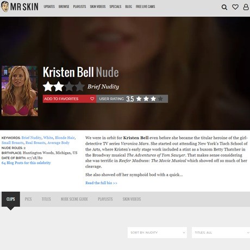Image resolution: width=250 pixels, height=250 pixels.
Task: Open the Browse menu item
Action: point(64,7)
